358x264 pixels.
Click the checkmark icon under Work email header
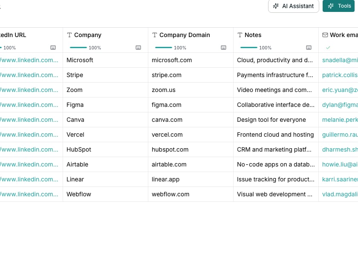pos(328,48)
